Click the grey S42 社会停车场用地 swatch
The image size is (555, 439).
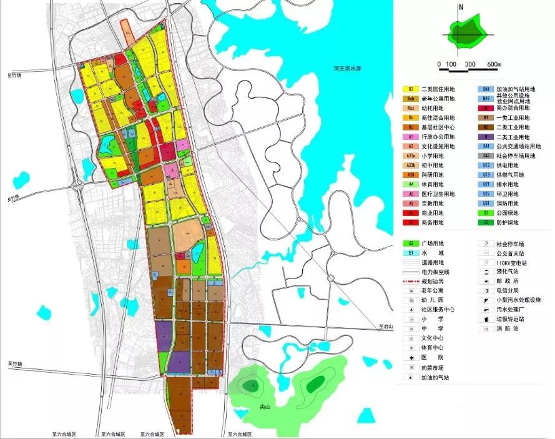[x=486, y=155]
